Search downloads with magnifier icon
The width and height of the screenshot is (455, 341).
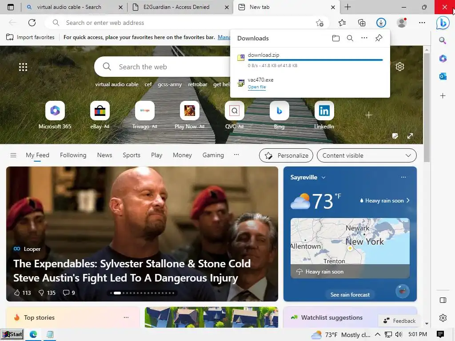pos(350,38)
